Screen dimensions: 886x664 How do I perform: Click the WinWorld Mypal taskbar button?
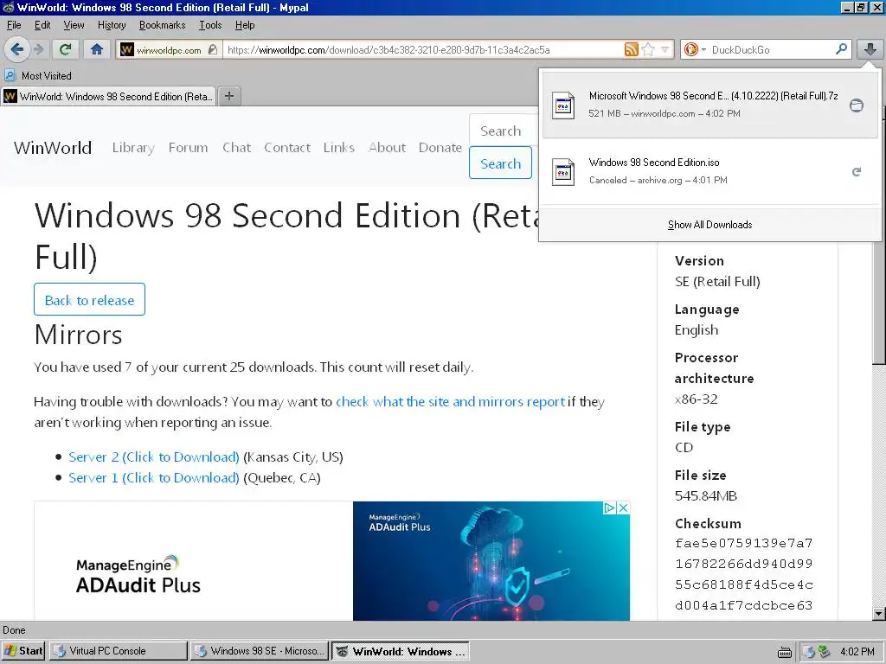(400, 651)
